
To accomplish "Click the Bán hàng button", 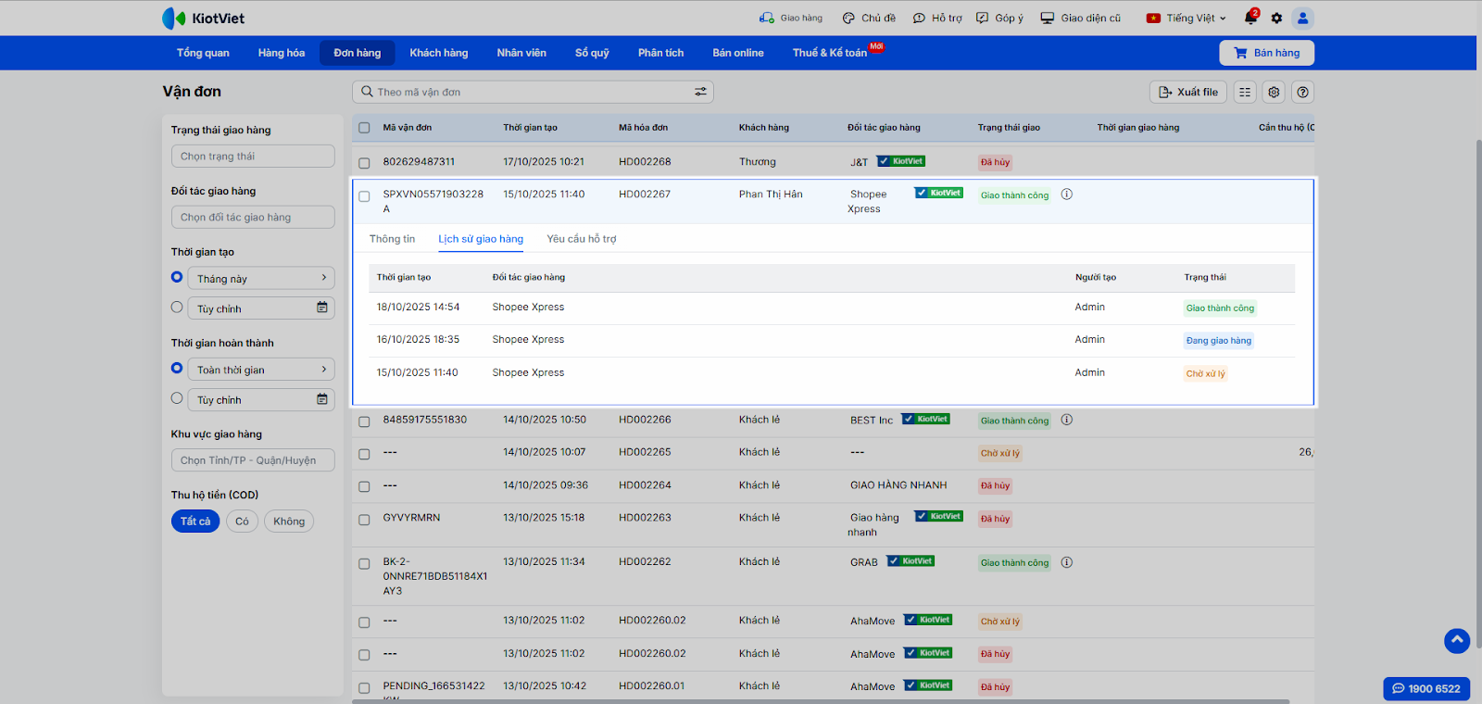I will pos(1266,53).
